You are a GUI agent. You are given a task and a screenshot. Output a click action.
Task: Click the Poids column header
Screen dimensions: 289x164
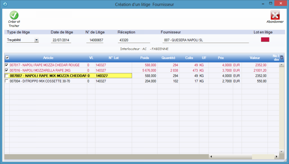pyautogui.click(x=144, y=58)
